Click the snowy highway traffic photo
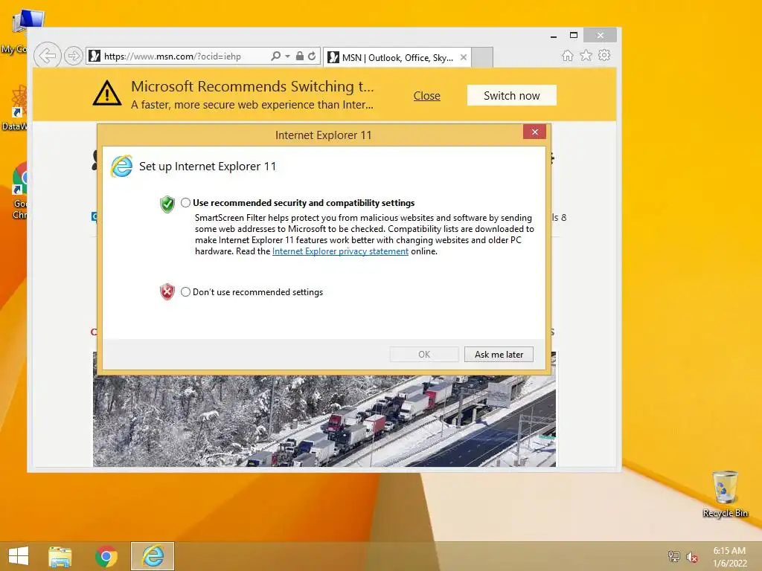 (x=324, y=421)
